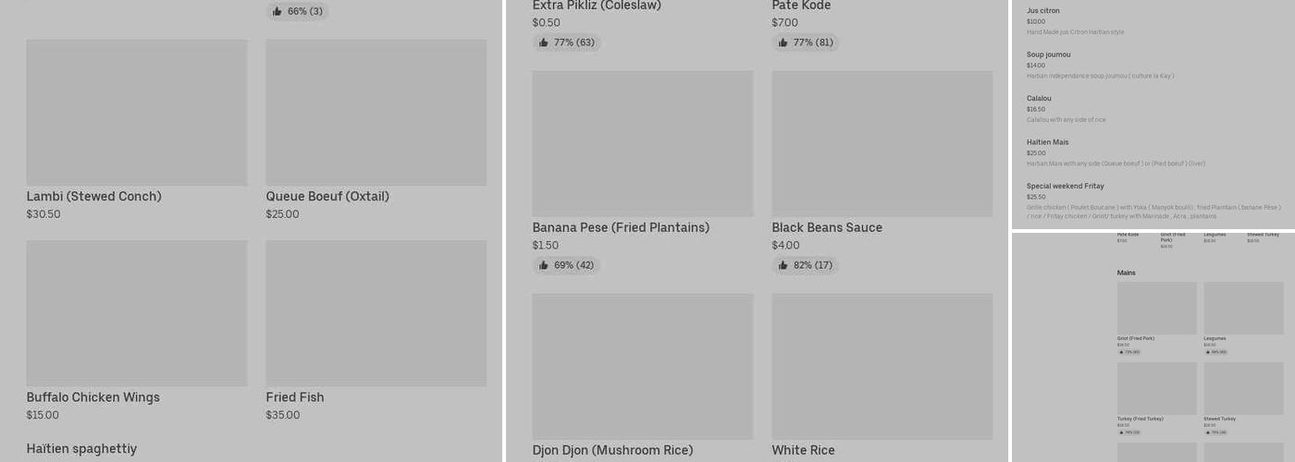
Task: Open the Haitien Mais menu item
Action: click(x=1047, y=142)
